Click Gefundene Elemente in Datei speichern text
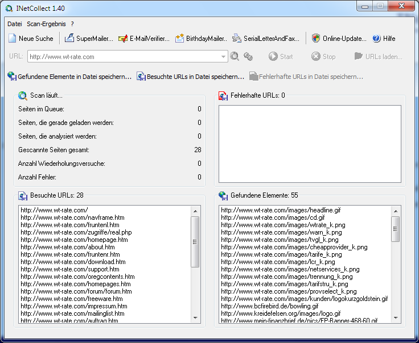 click(75, 77)
